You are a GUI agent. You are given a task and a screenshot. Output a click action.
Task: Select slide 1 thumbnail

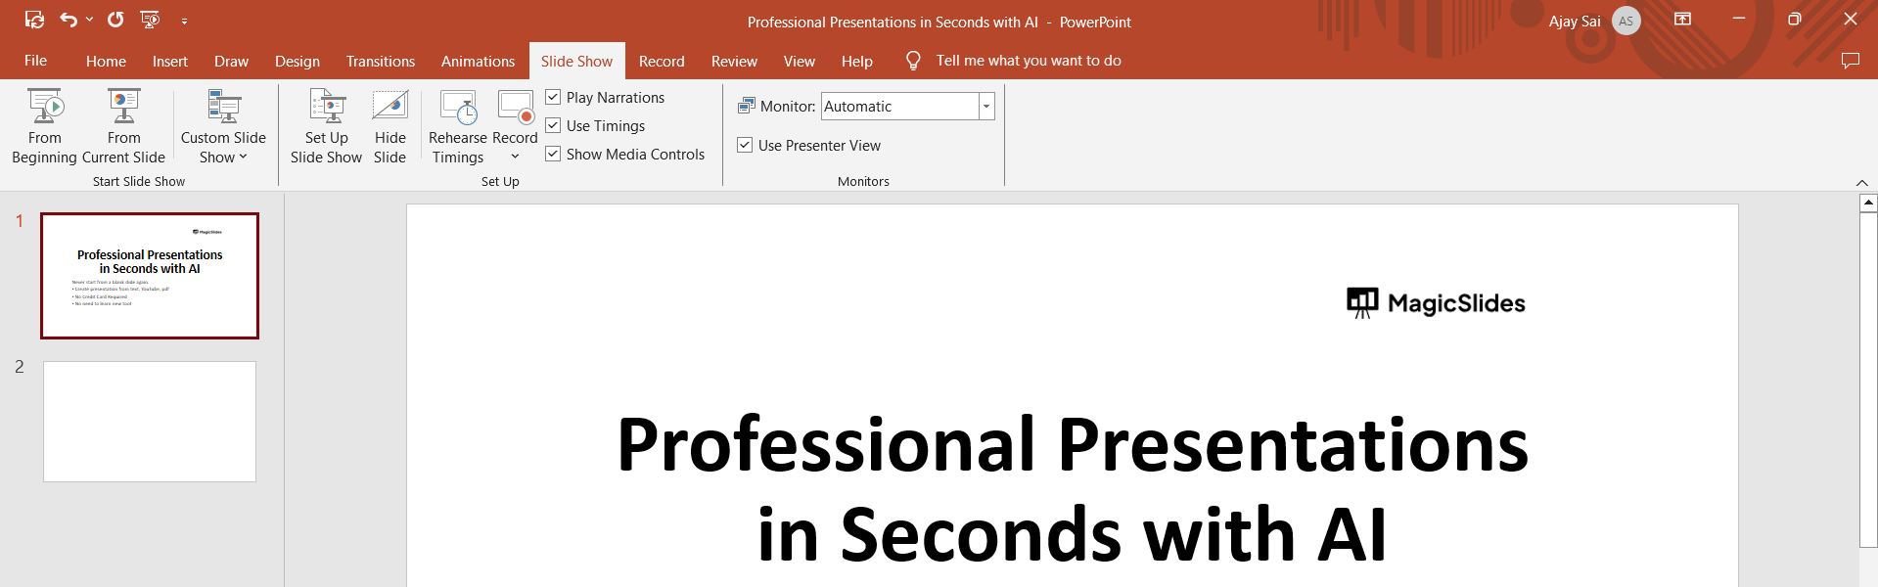coord(150,276)
